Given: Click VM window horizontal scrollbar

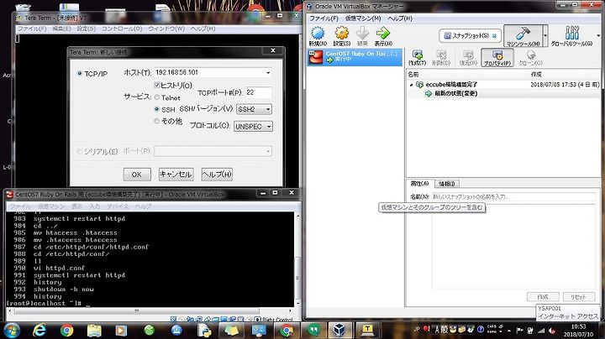Looking at the screenshot, I should tap(137, 310).
